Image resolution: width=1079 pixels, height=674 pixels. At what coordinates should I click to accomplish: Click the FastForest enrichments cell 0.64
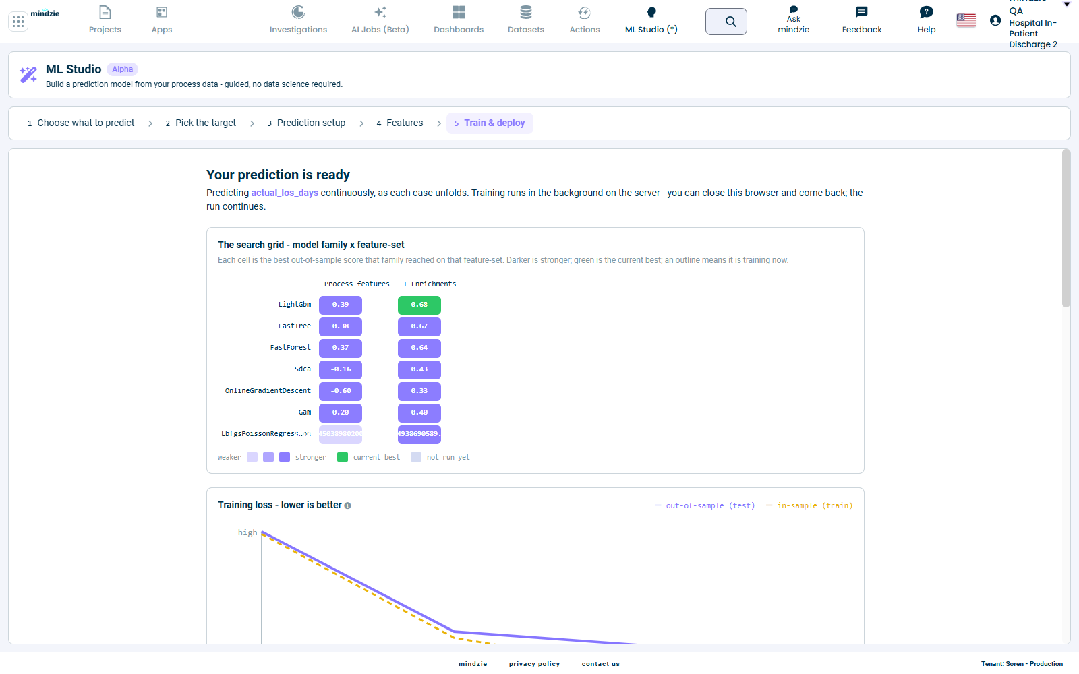[x=419, y=348]
